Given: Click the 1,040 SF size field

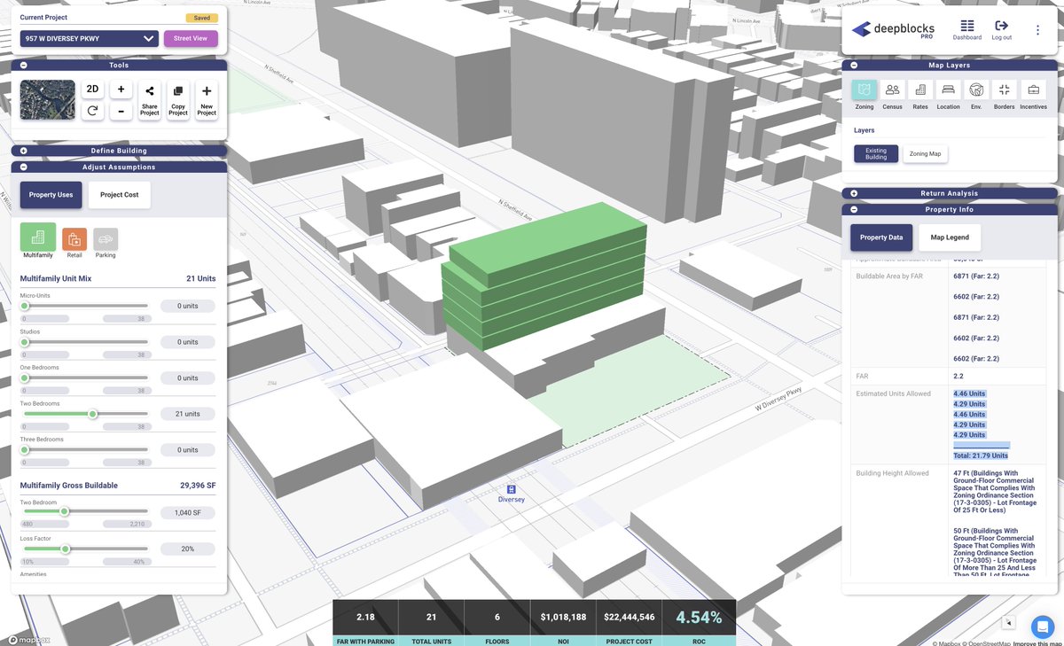Looking at the screenshot, I should pyautogui.click(x=187, y=512).
